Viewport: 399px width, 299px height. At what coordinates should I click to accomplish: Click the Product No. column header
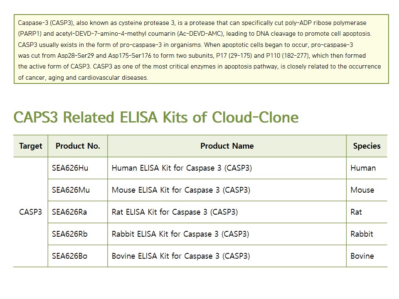coord(78,146)
